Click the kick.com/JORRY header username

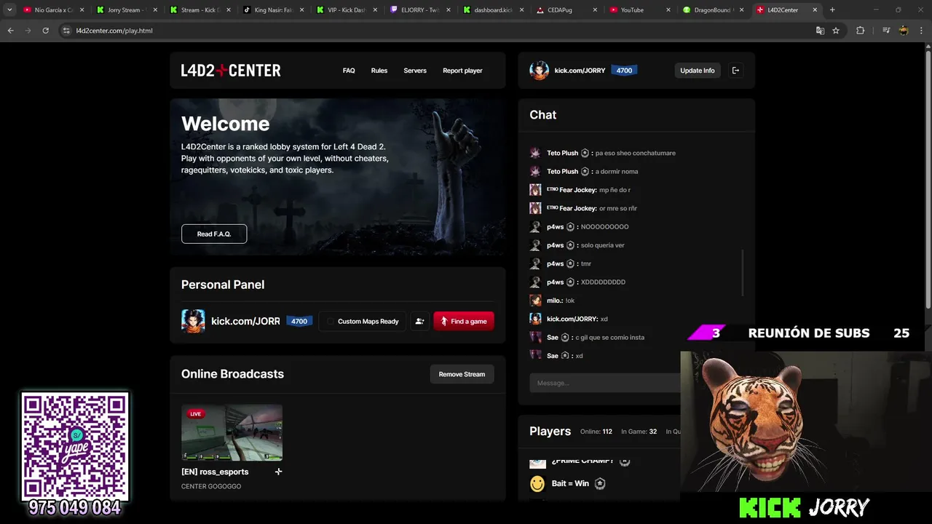pos(580,71)
